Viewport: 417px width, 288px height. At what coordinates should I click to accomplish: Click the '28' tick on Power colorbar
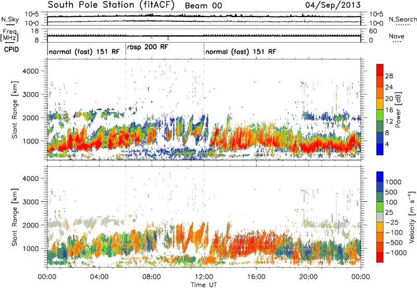click(x=389, y=76)
